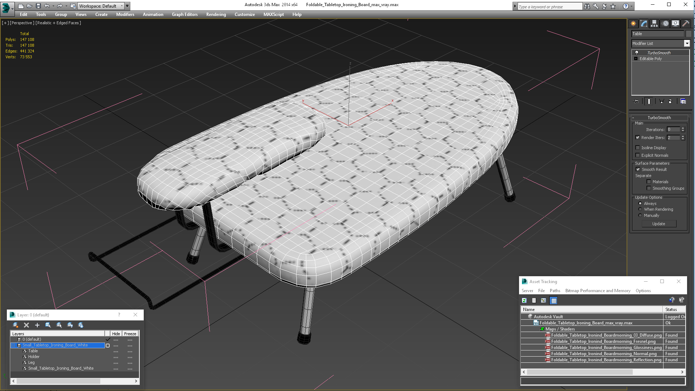Click the object color swatch
The width and height of the screenshot is (695, 391).
(x=688, y=34)
